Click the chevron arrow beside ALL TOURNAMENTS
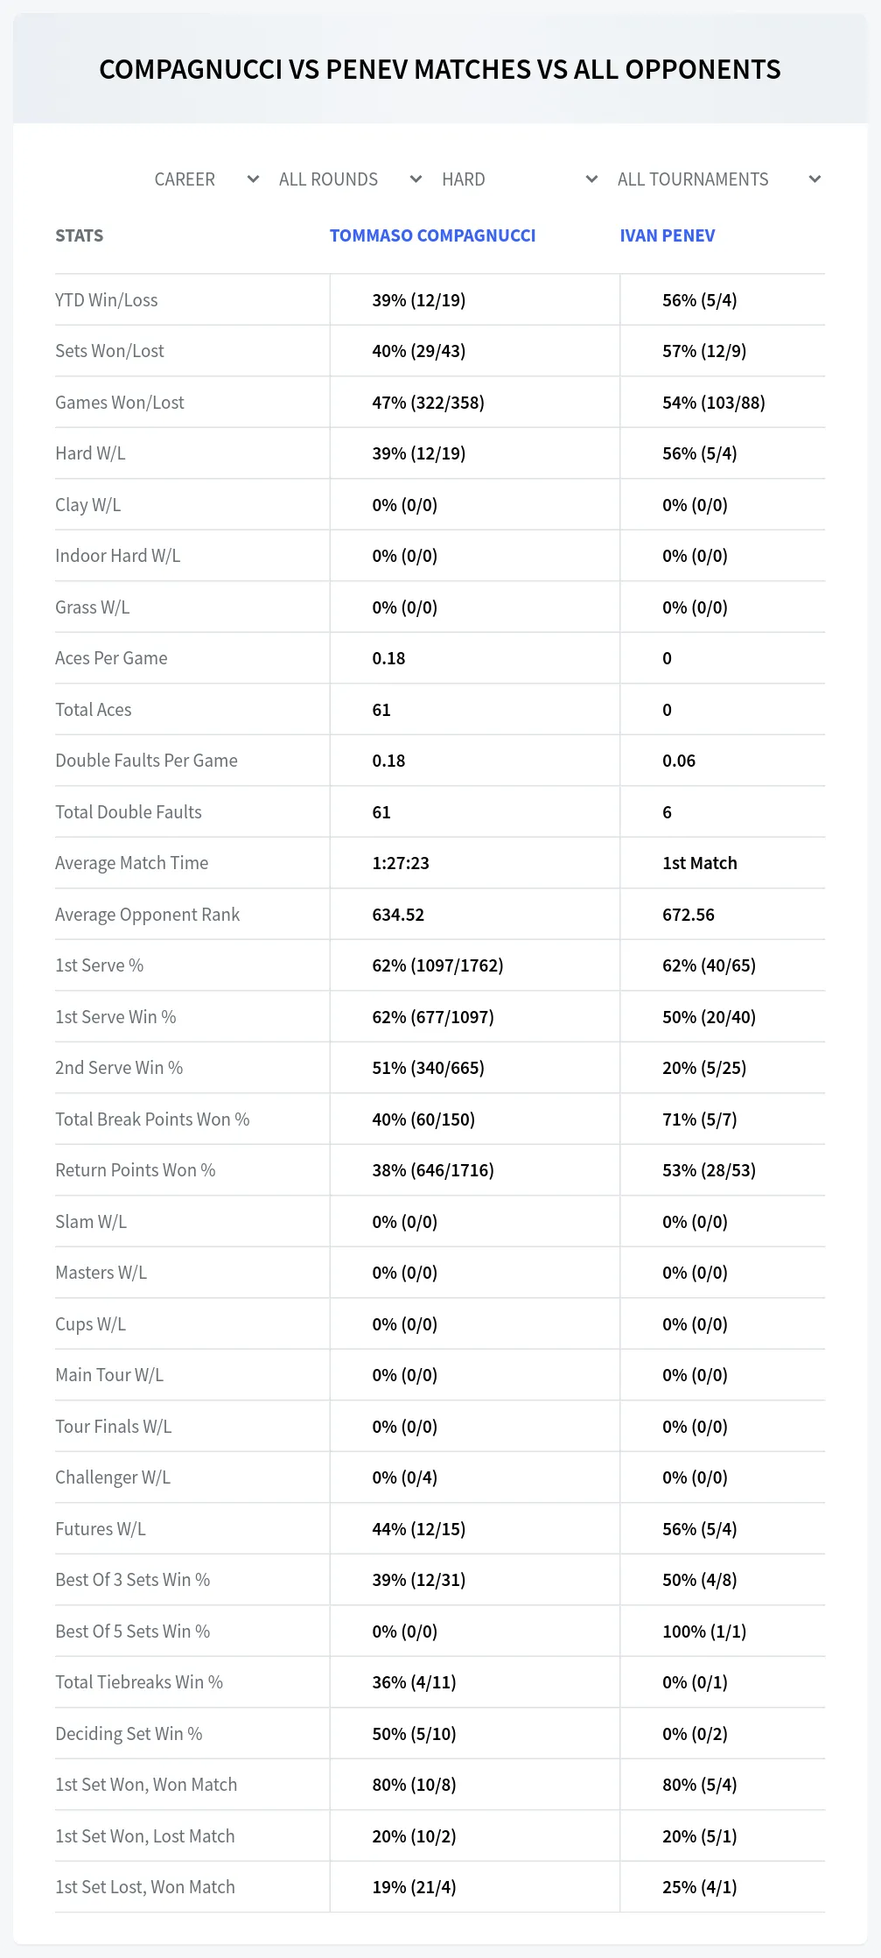 (815, 179)
